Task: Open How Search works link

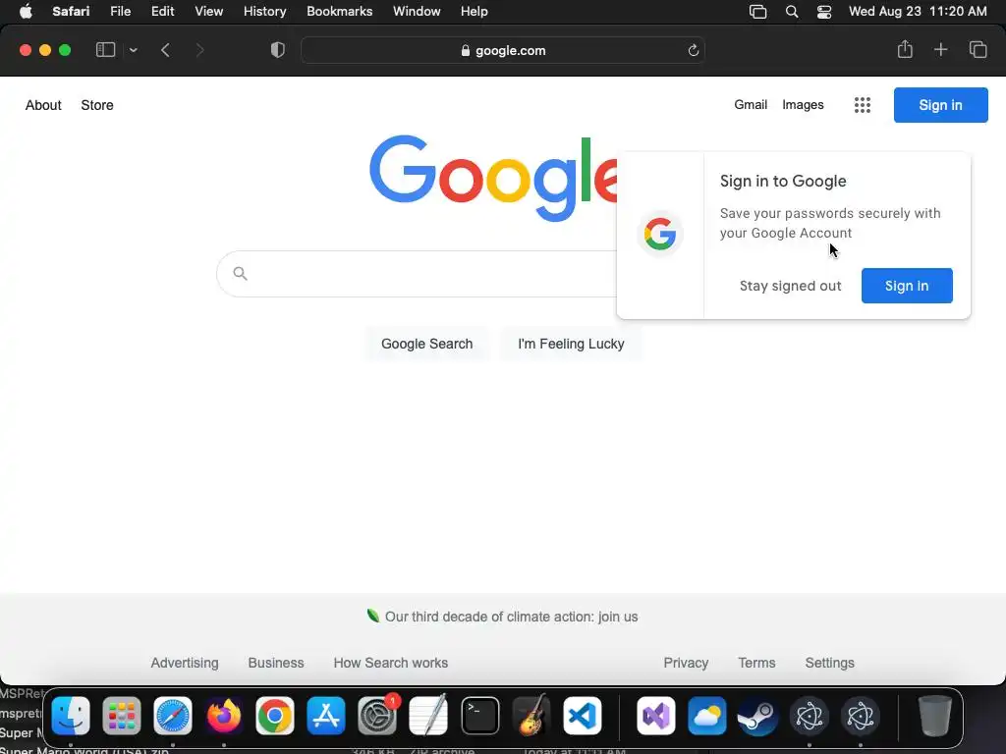Action: point(390,663)
